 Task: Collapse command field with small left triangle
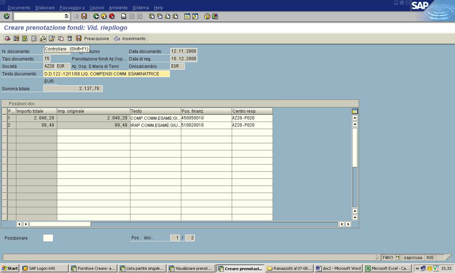click(76, 16)
